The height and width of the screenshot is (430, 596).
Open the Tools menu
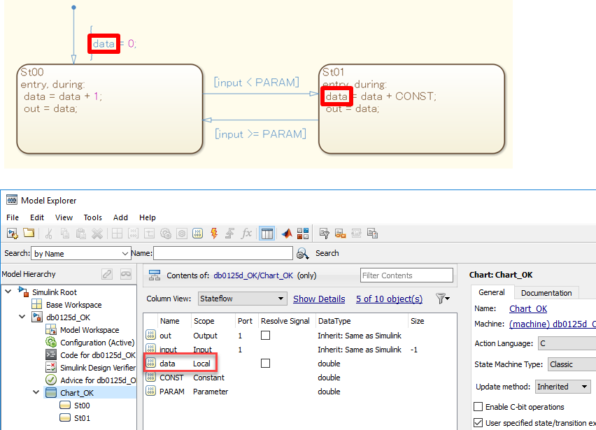(93, 217)
